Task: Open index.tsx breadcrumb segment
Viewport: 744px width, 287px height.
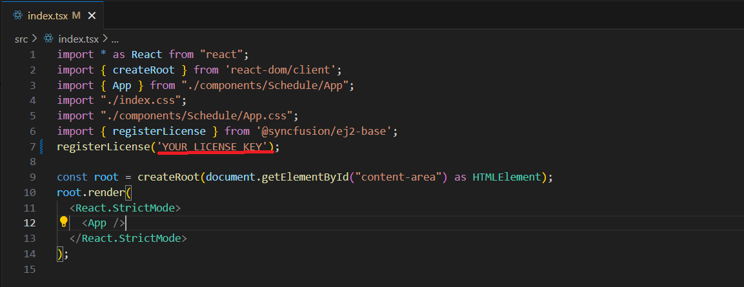Action: (x=78, y=39)
